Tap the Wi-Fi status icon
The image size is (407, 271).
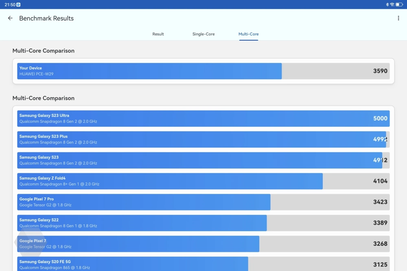click(x=392, y=4)
